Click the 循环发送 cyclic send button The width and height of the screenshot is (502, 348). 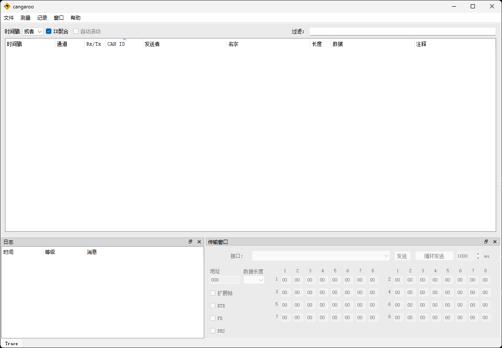(x=434, y=256)
